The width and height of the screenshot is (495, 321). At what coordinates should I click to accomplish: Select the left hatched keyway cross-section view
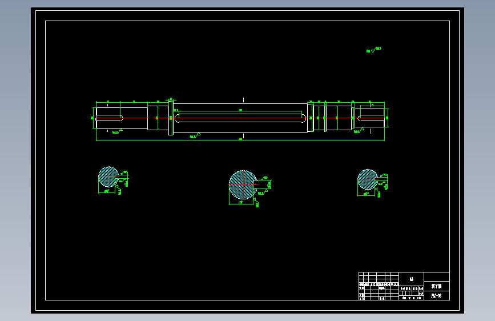[108, 177]
